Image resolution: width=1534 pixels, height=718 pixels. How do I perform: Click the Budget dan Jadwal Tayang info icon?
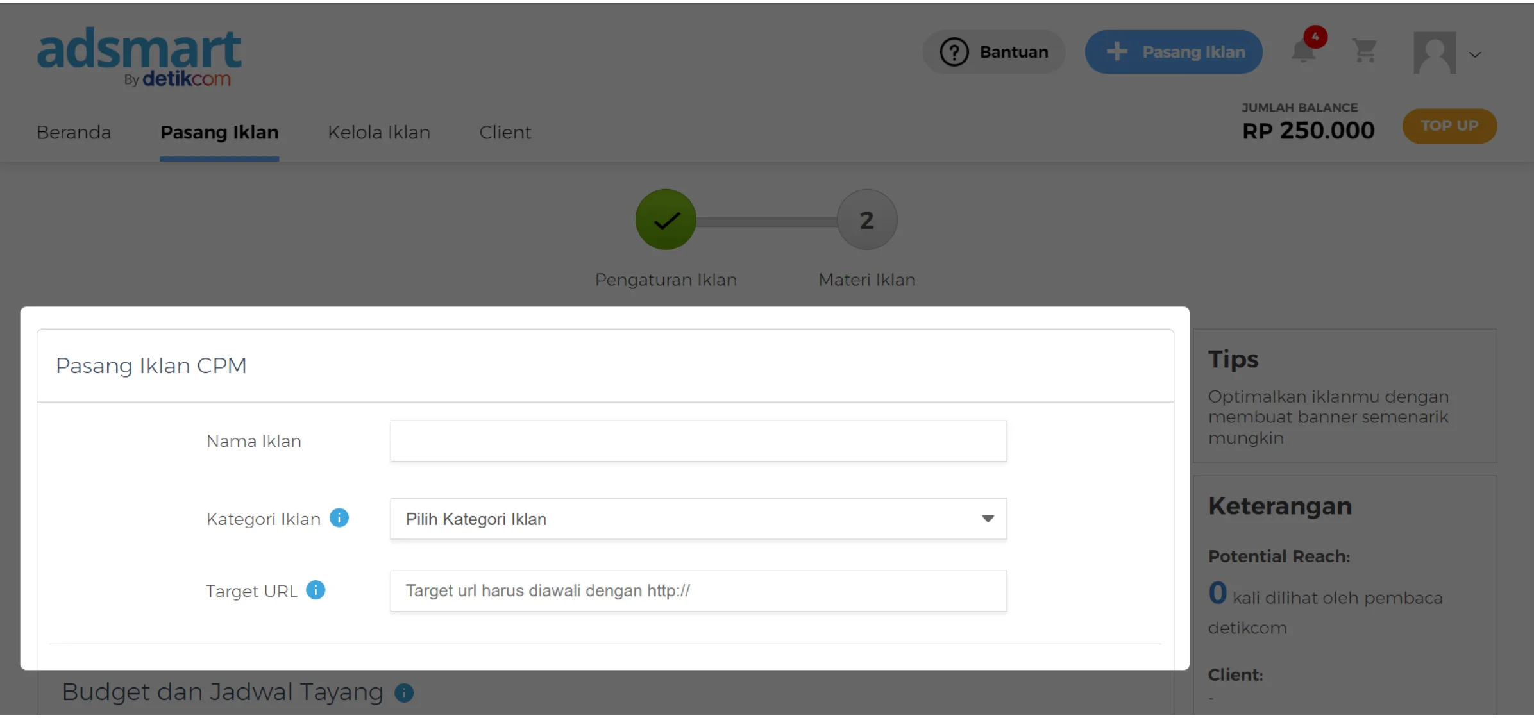(404, 692)
